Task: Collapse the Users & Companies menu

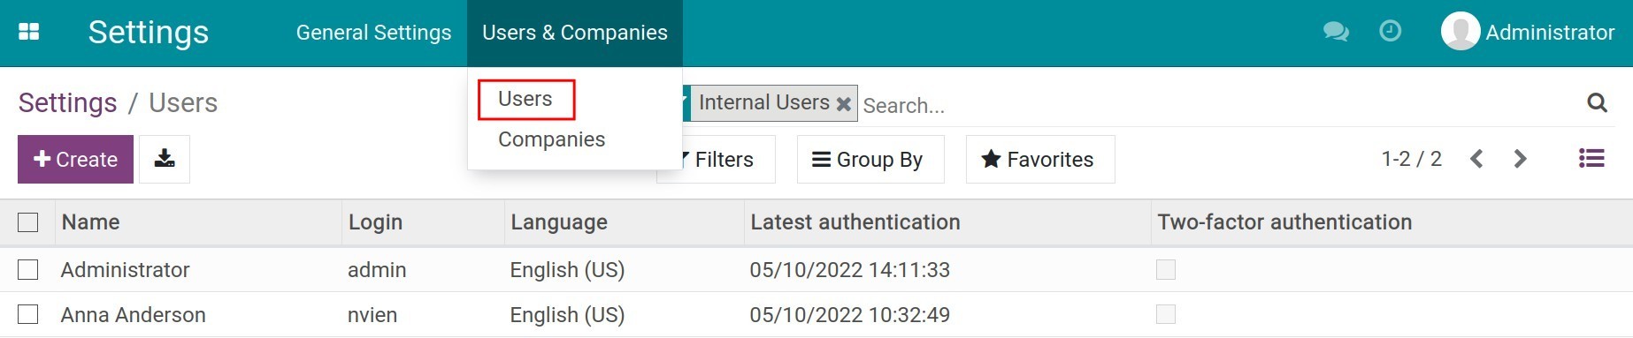Action: (x=575, y=33)
